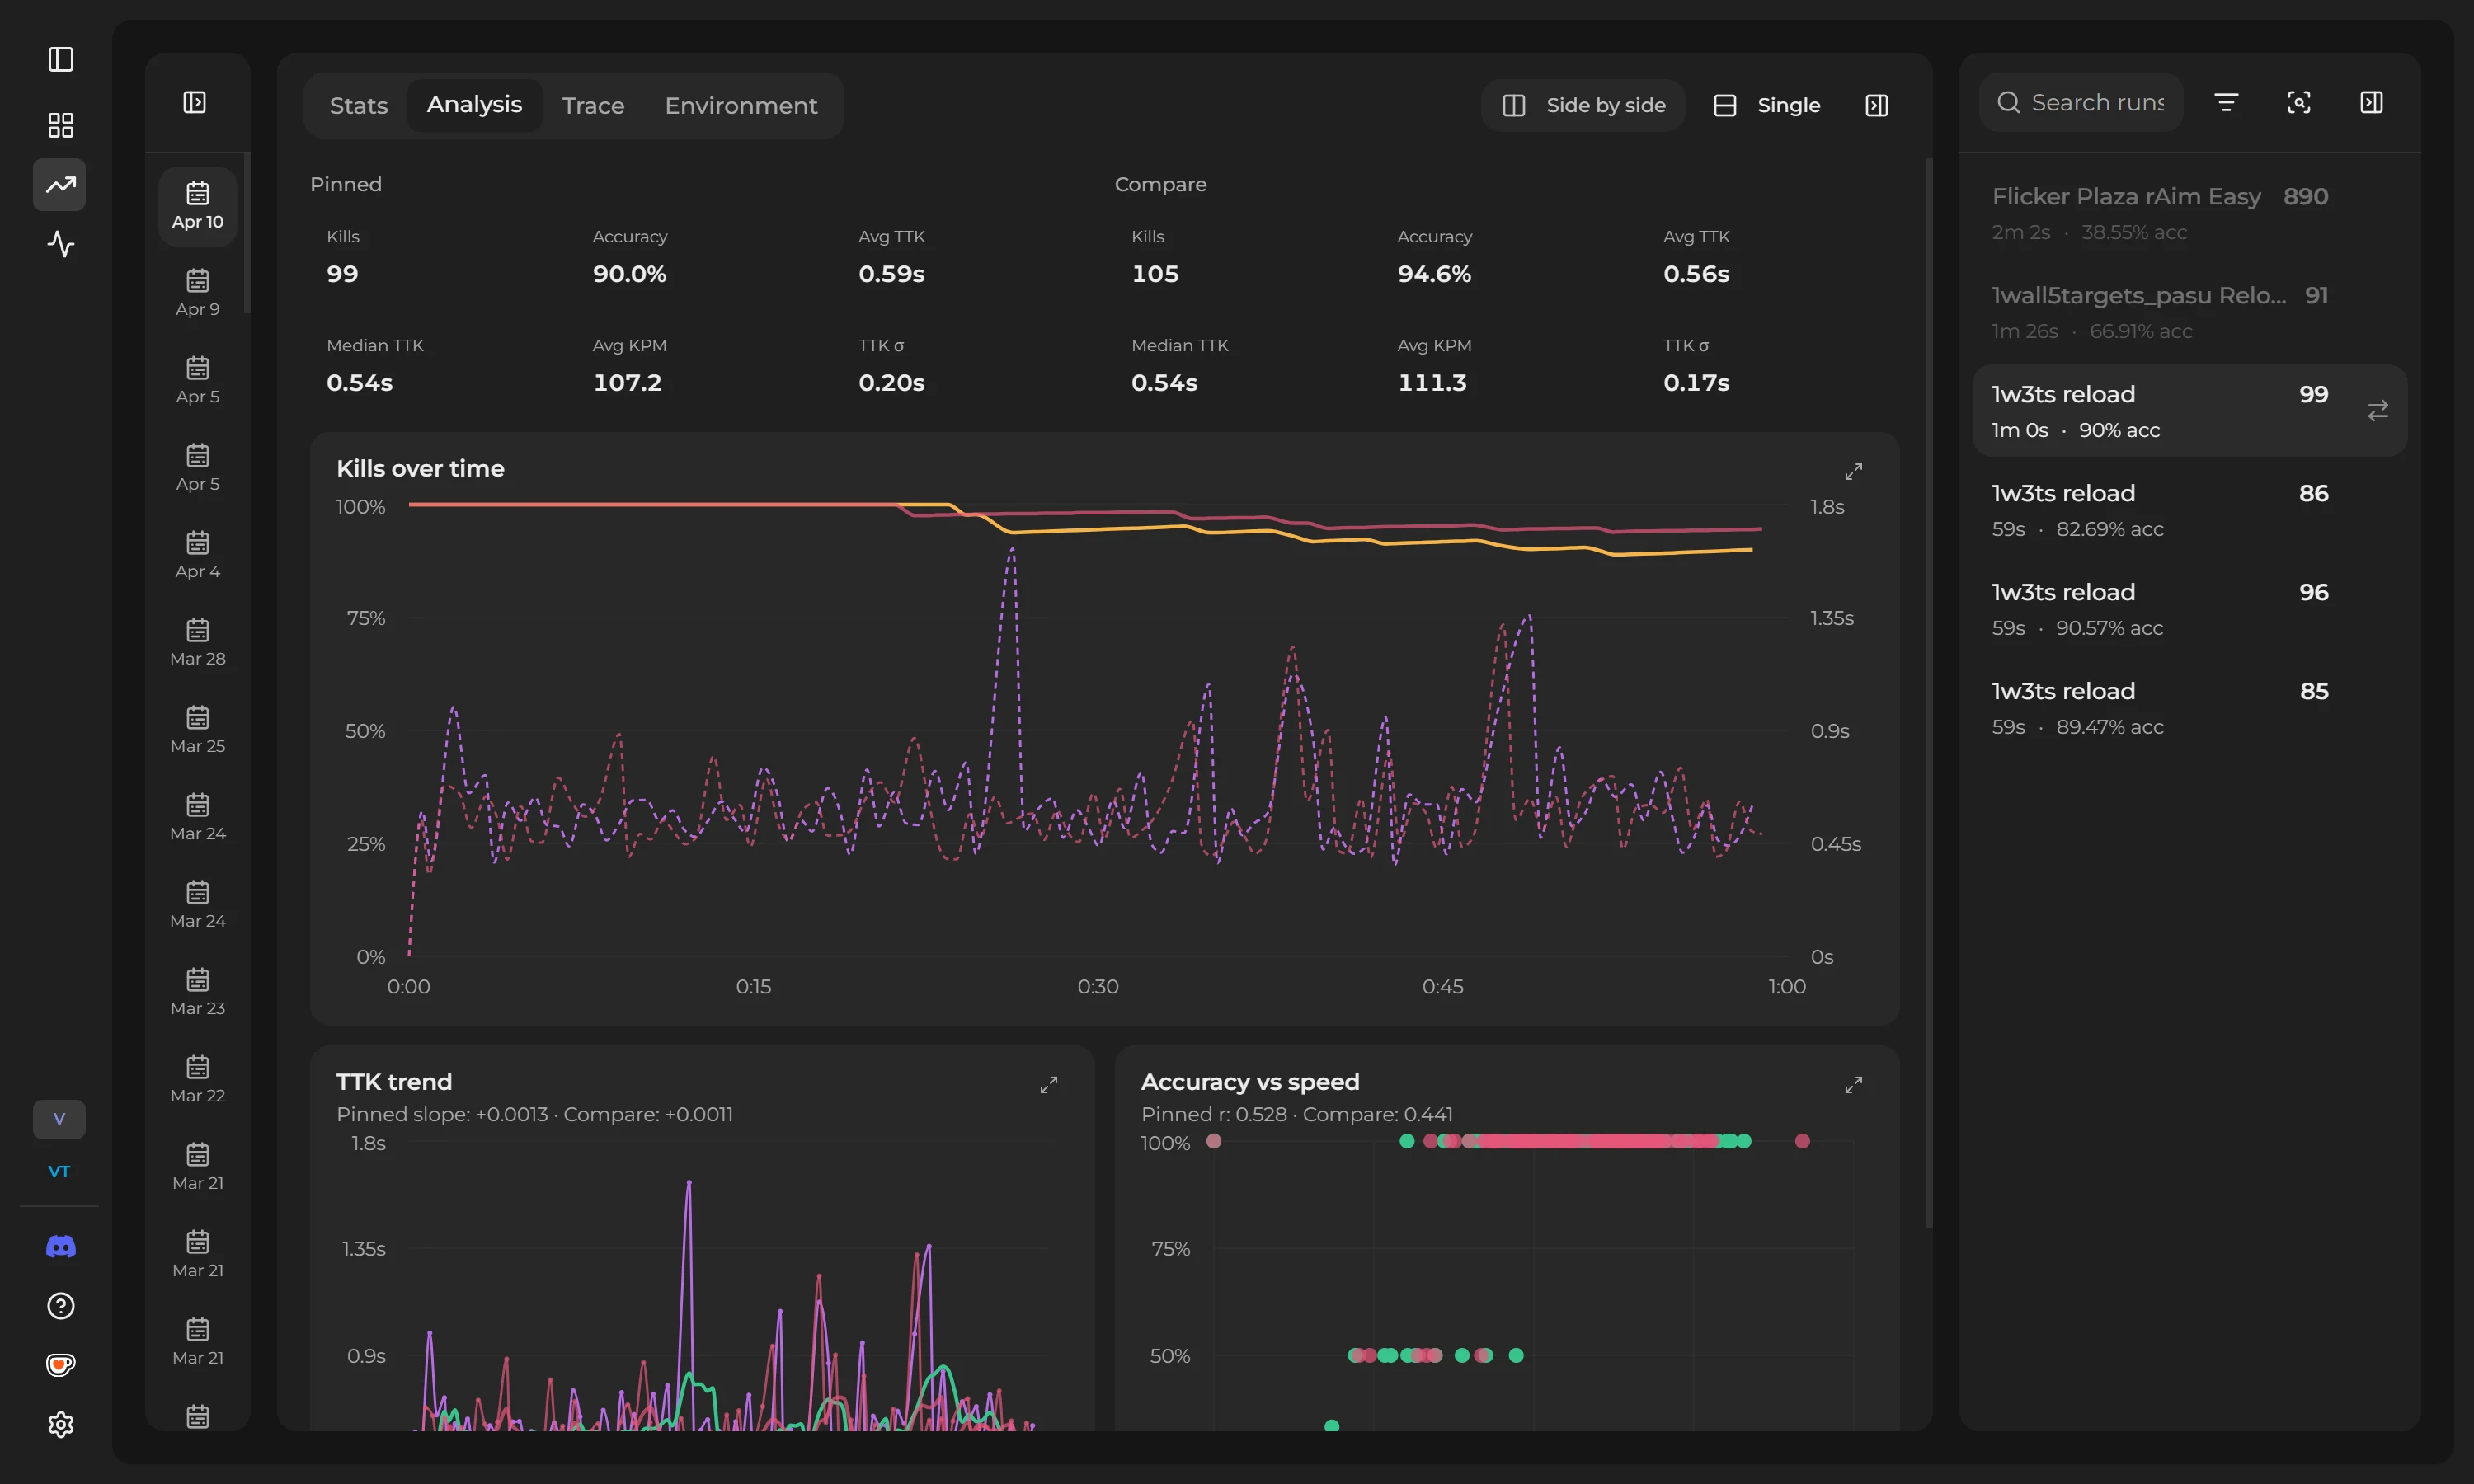Expand the Accuracy vs speed chart
Image resolution: width=2474 pixels, height=1484 pixels.
[x=1853, y=1085]
